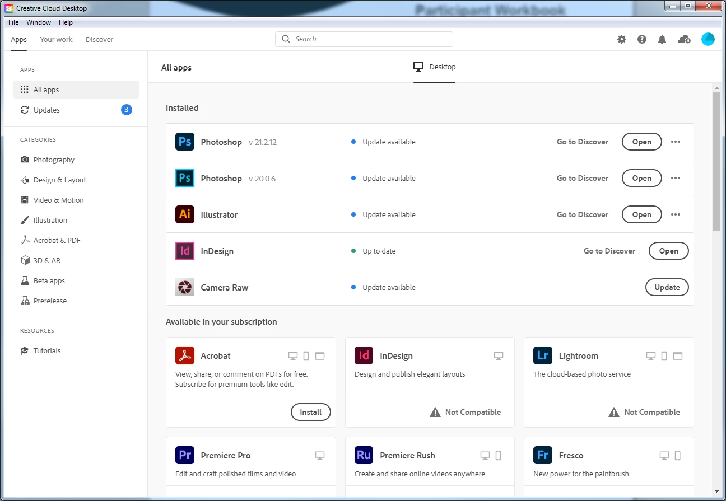Open the Help menu

[x=66, y=22]
